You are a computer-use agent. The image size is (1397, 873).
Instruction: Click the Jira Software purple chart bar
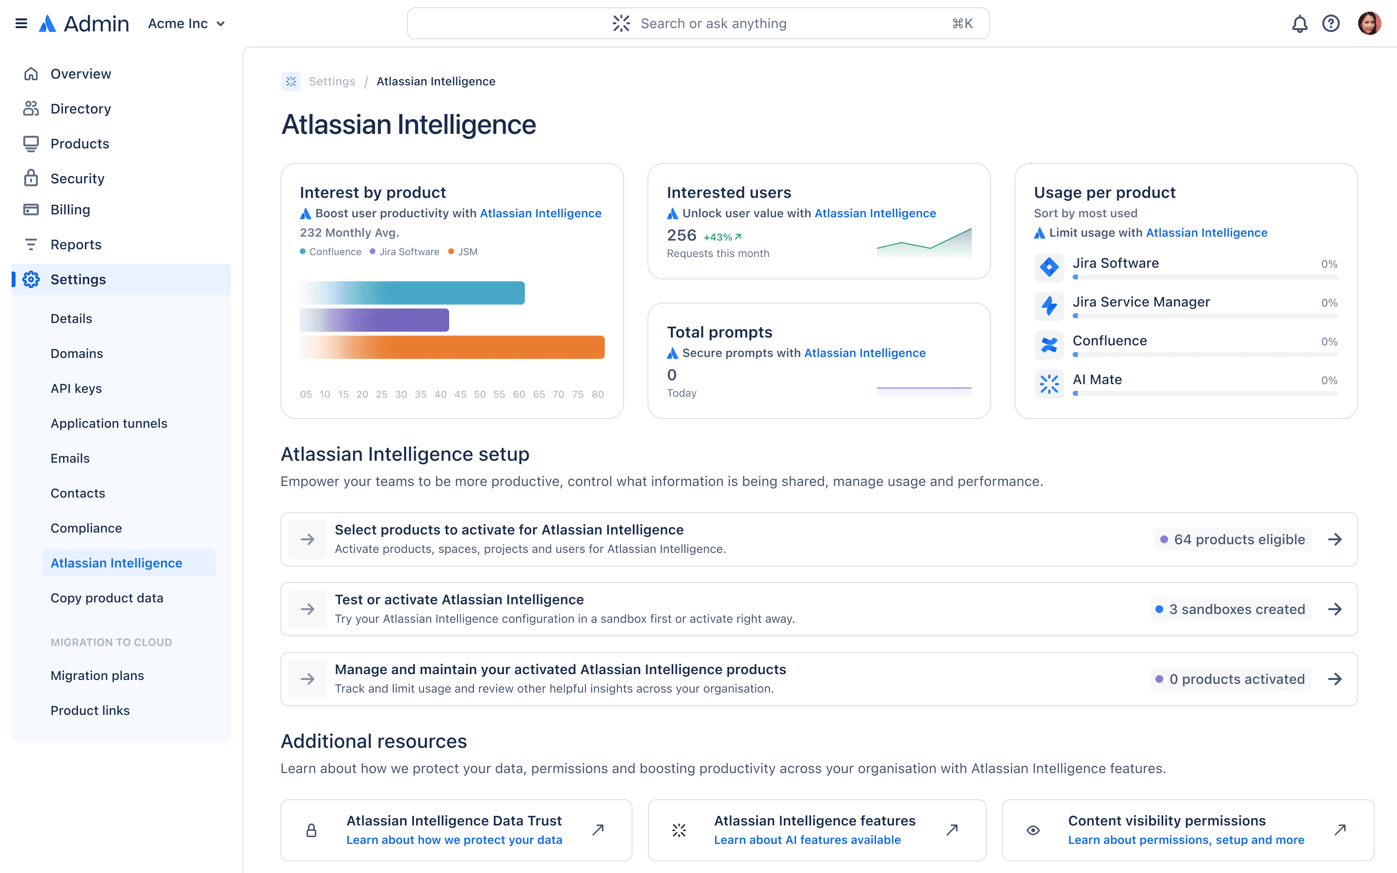tap(374, 320)
